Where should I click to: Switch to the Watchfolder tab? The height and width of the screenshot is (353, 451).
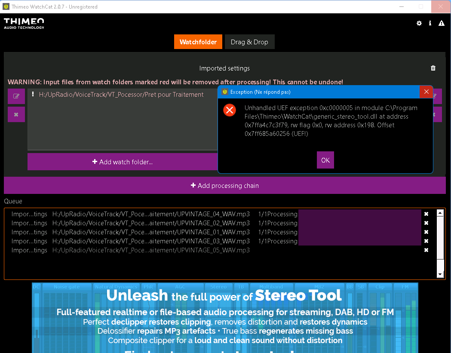198,42
